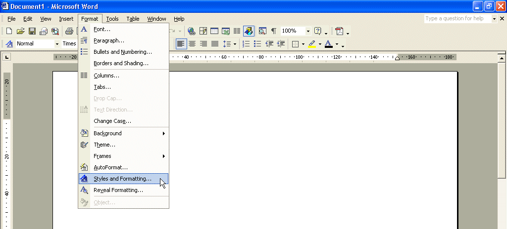507x229 pixels.
Task: Choose Theme... from the Format menu
Action: coord(123,145)
